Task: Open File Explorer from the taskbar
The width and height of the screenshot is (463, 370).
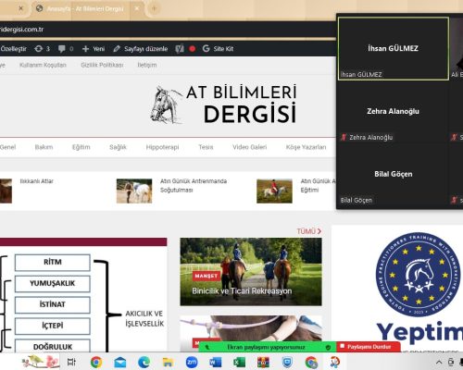Action: 168,362
